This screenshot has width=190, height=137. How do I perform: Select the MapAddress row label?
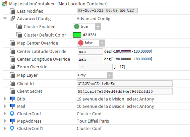(29, 121)
